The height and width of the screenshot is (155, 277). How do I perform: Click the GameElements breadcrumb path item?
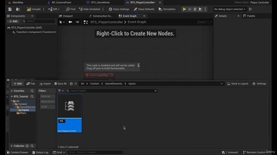tap(113, 84)
